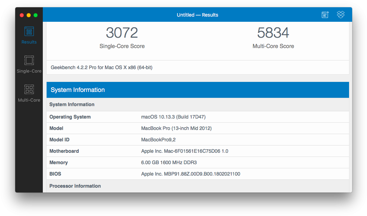Image resolution: width=367 pixels, height=216 pixels.
Task: Click the Model row label
Action: pos(56,128)
